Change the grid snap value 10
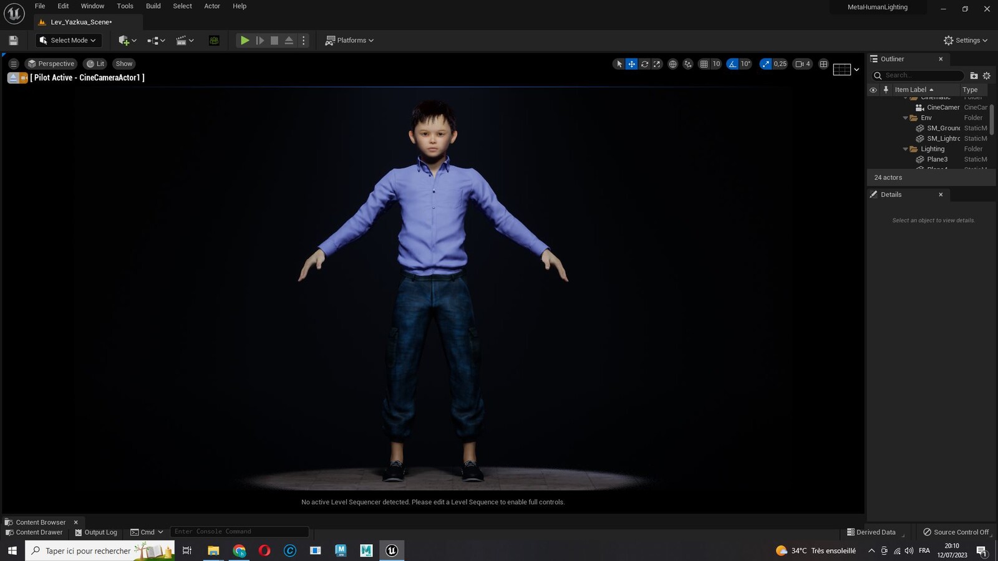The height and width of the screenshot is (561, 998). (716, 64)
